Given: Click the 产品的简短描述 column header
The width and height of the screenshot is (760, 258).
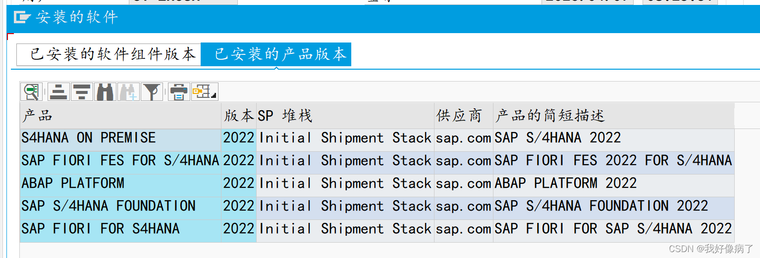Looking at the screenshot, I should tap(613, 116).
